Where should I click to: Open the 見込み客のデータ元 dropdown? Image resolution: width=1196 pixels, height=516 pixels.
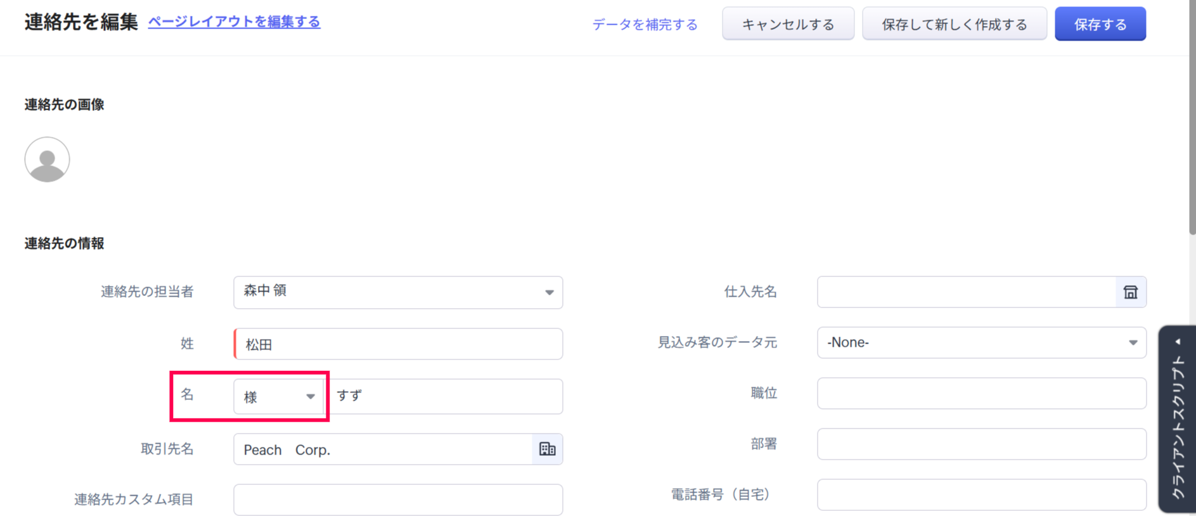pos(981,343)
